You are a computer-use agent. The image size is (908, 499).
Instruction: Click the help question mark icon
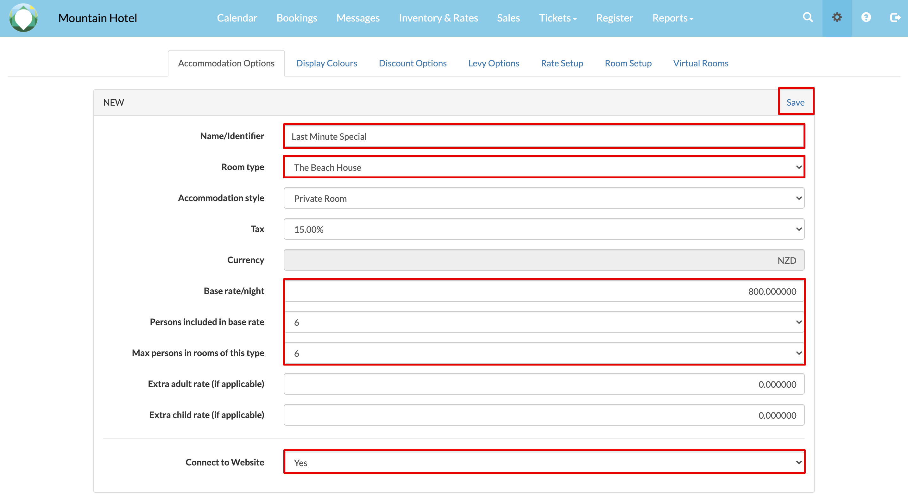[x=866, y=17]
